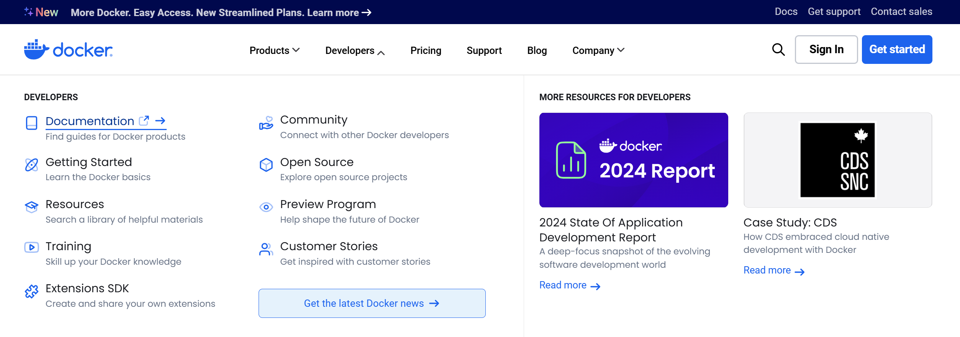Expand the Products dropdown menu
The width and height of the screenshot is (960, 337).
[274, 50]
